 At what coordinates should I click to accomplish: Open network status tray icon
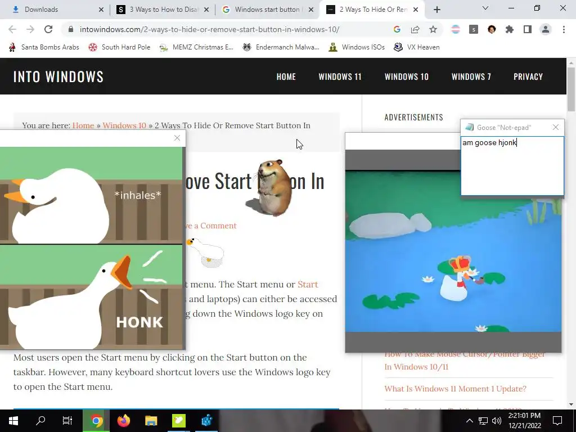point(483,421)
